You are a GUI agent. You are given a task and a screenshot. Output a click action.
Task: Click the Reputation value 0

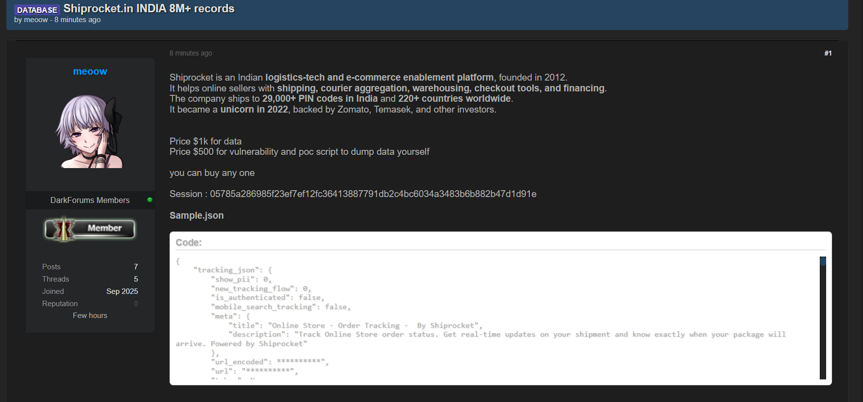point(136,304)
